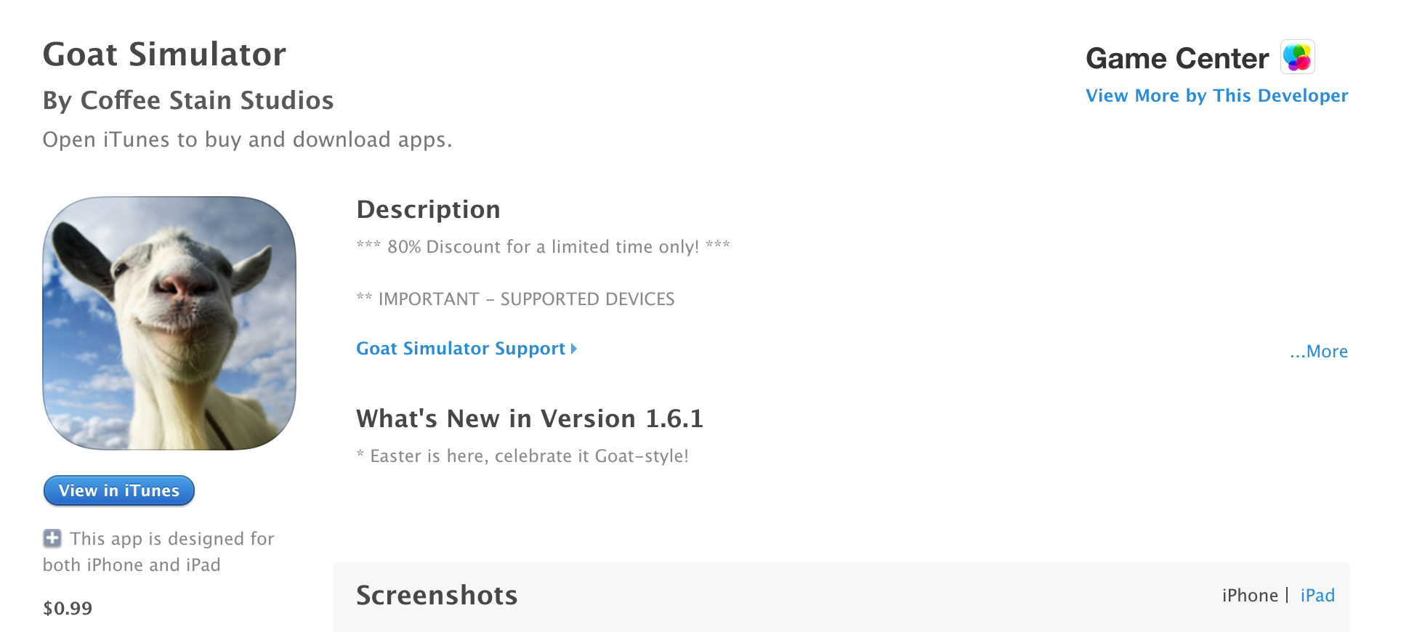The image size is (1401, 632).
Task: Click the arrow after Goat Simulator Support
Action: [574, 349]
